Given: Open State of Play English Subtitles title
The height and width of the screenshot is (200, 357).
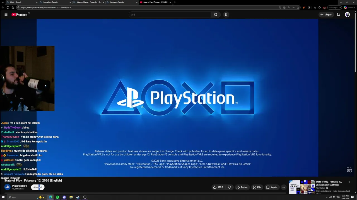Looking at the screenshot, I should click(329, 183).
